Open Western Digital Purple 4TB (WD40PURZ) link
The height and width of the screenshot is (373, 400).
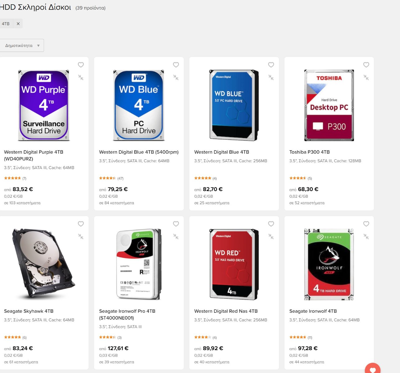(34, 155)
